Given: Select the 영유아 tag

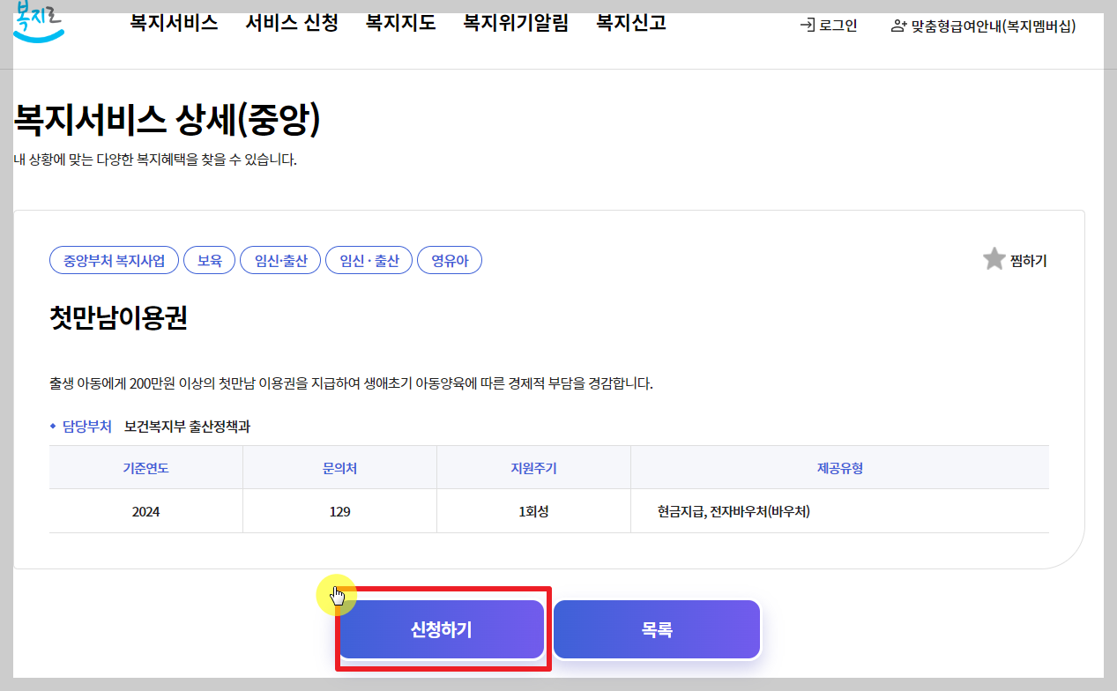Looking at the screenshot, I should (450, 261).
